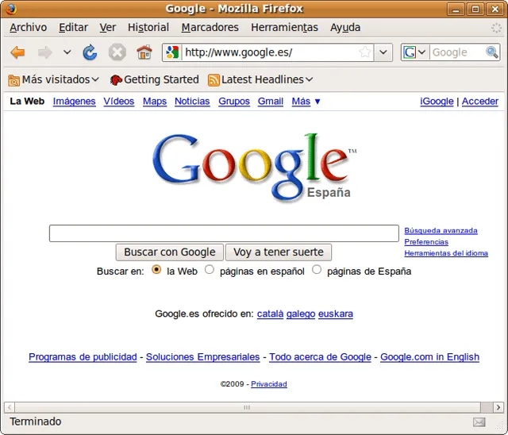This screenshot has width=508, height=435.
Task: Open the 'Búsqueda avanzada' link
Action: (x=441, y=231)
